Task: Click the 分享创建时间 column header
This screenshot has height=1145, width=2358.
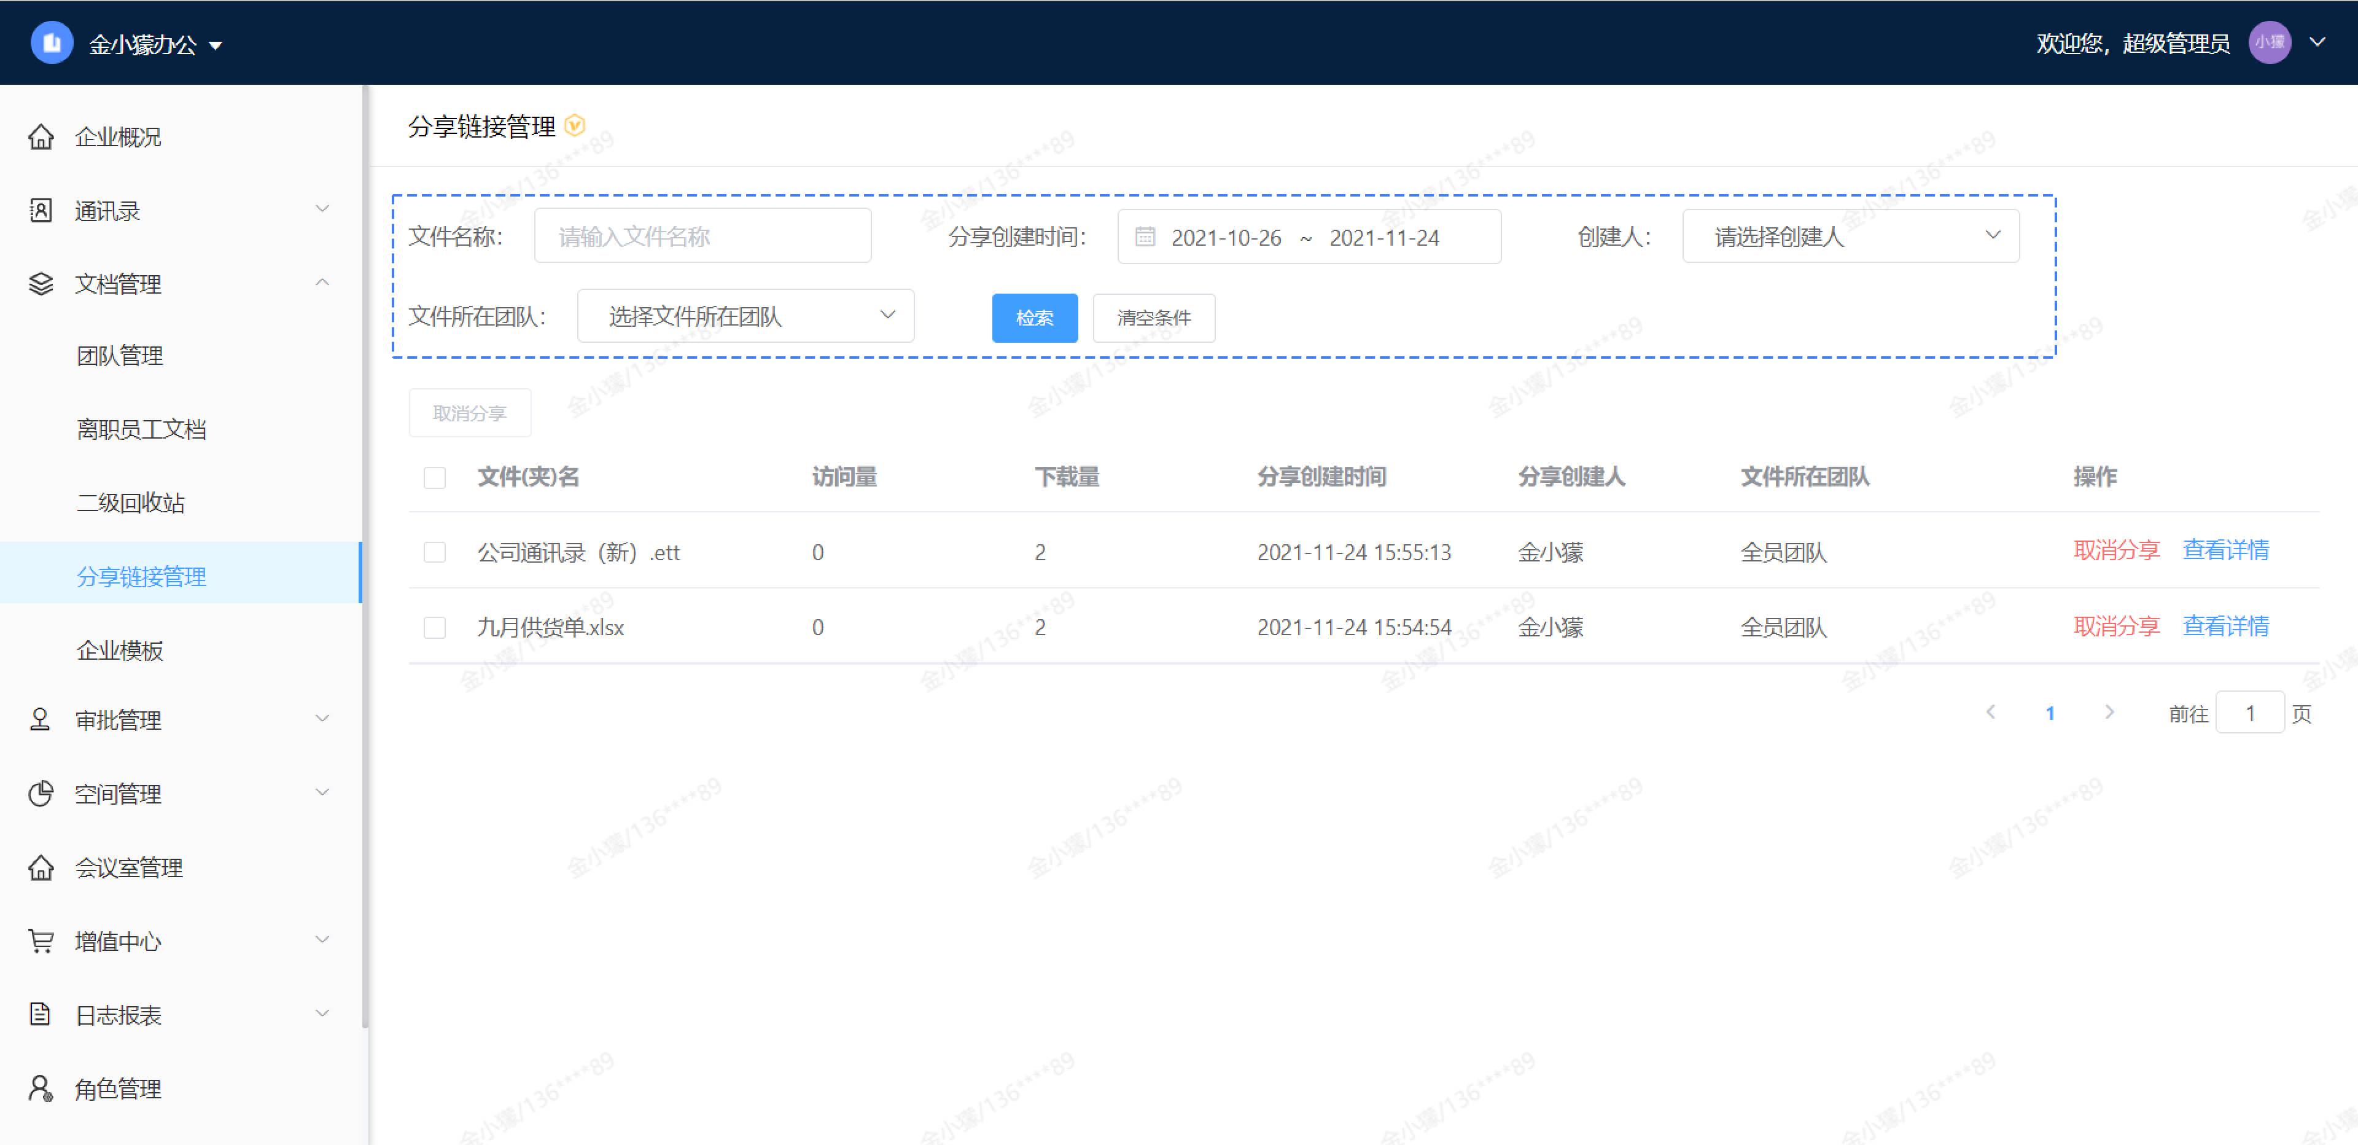Action: (1322, 476)
